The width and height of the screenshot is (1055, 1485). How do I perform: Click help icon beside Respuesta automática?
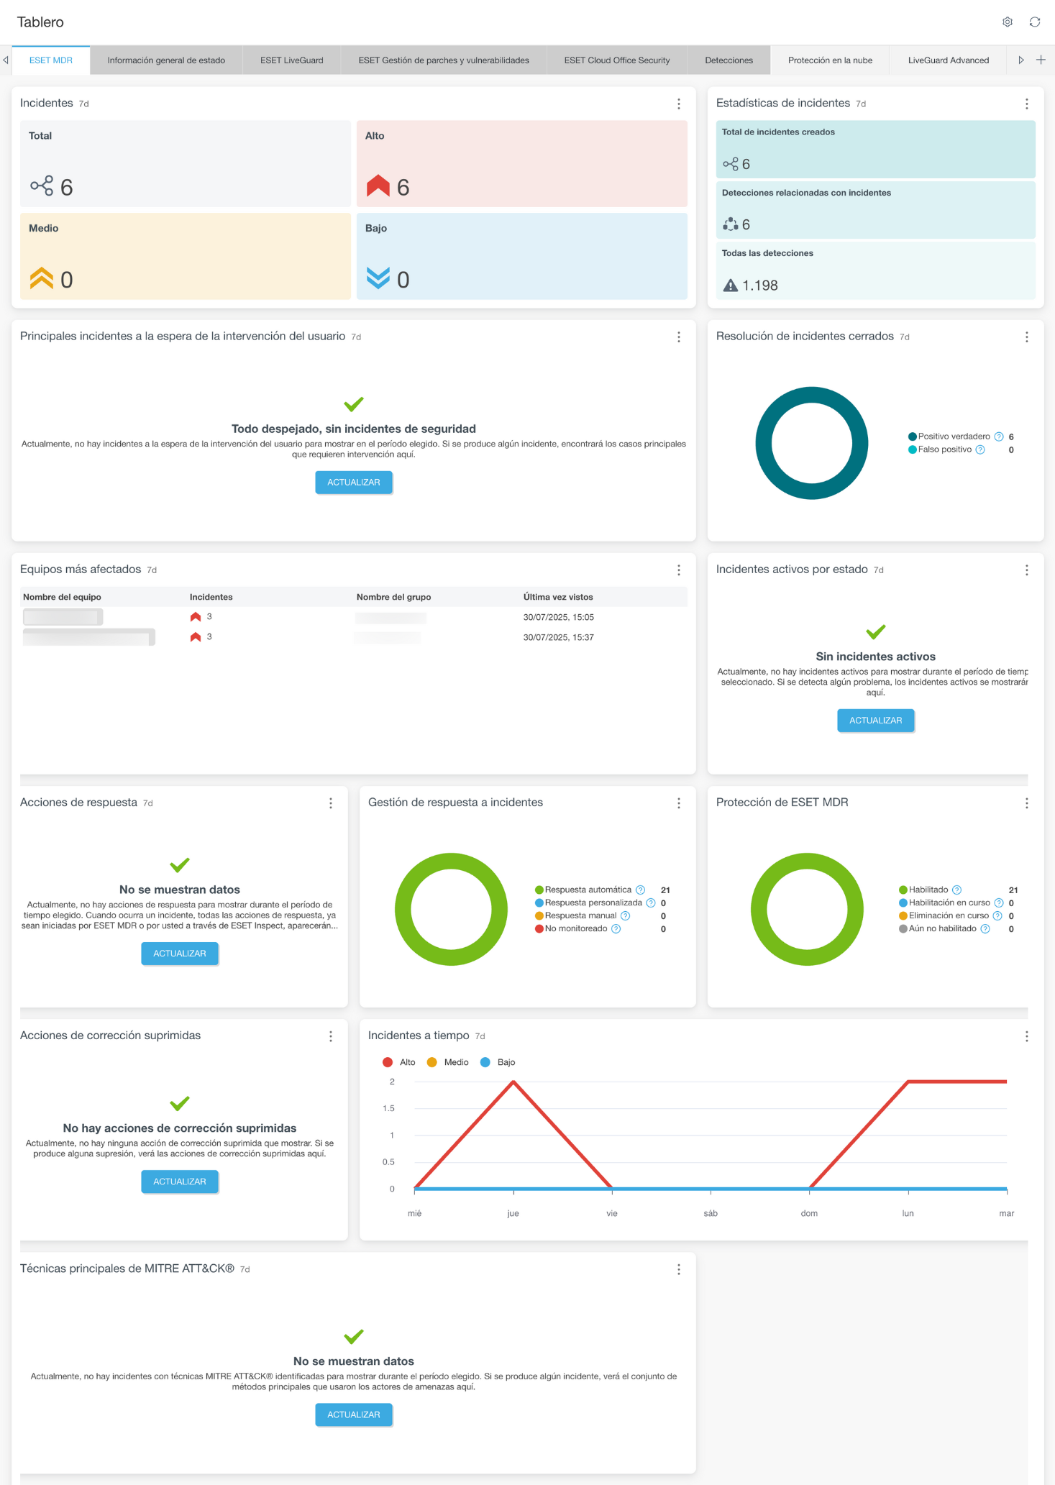point(640,890)
